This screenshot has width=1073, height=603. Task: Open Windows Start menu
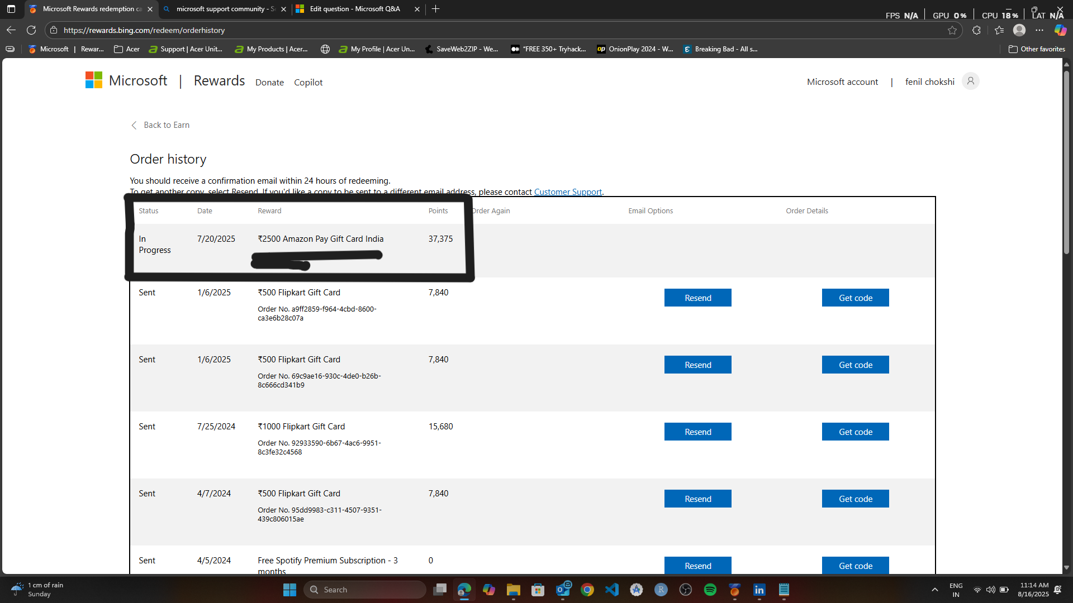coord(289,590)
